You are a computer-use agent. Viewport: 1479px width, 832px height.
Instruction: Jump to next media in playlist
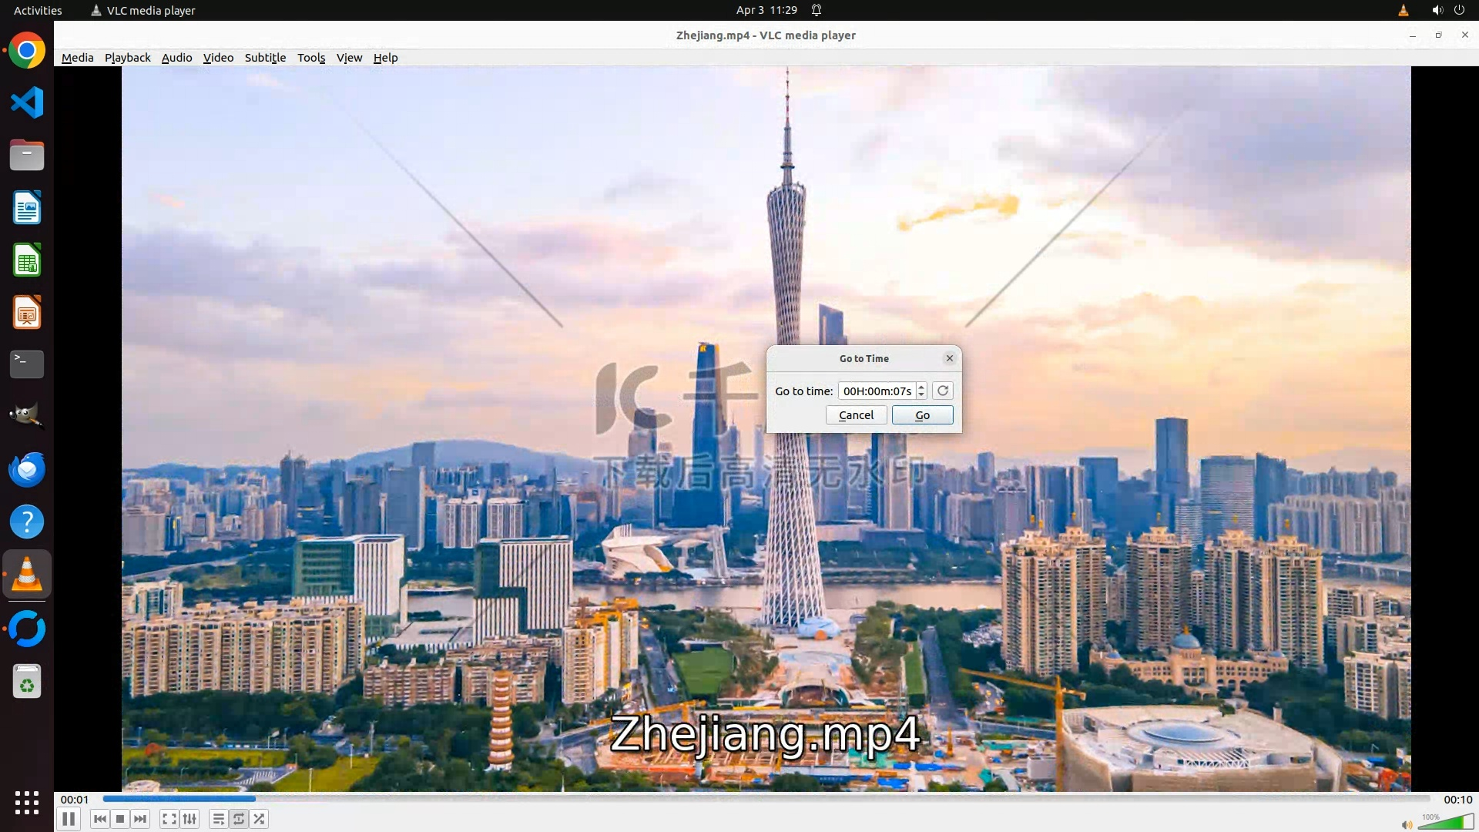(140, 819)
